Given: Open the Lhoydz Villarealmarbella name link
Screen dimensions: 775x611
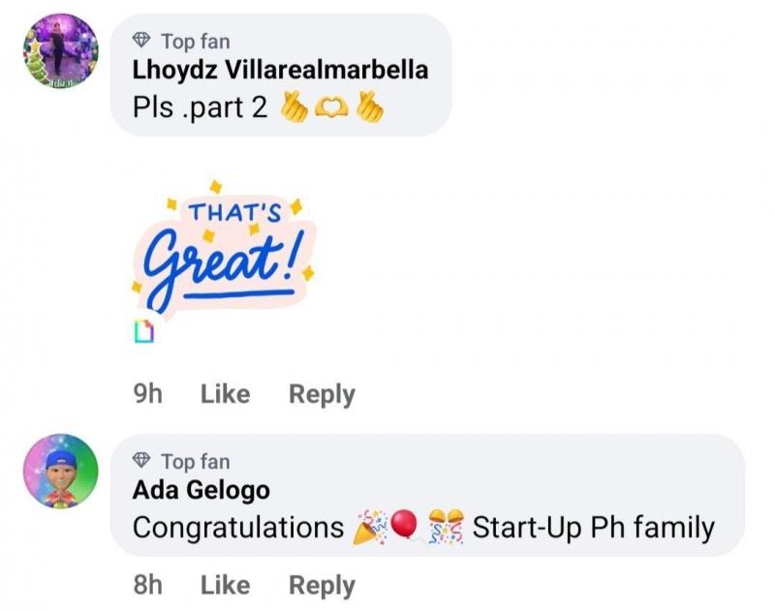Looking at the screenshot, I should 280,72.
